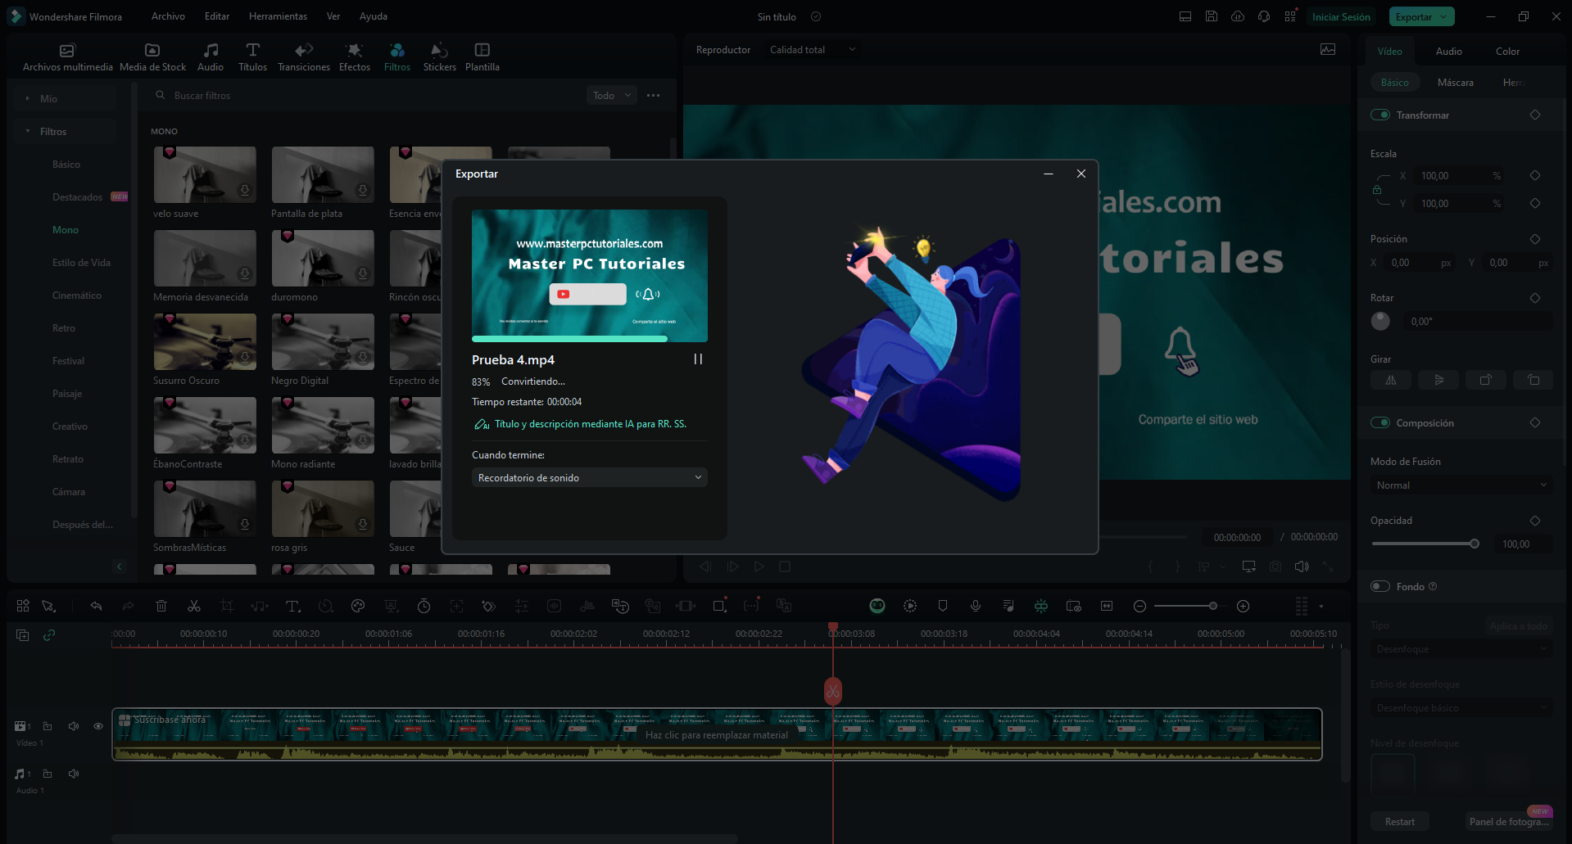Open the more options ellipsis menu
This screenshot has height=844, width=1572.
pos(653,95)
